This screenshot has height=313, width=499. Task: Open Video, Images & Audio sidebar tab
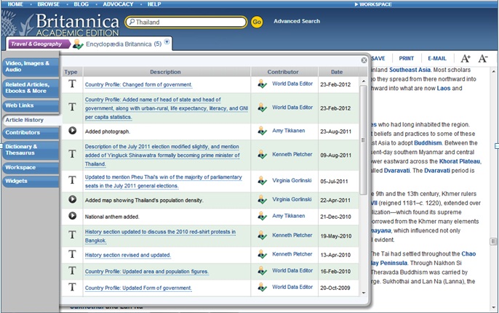point(31,66)
